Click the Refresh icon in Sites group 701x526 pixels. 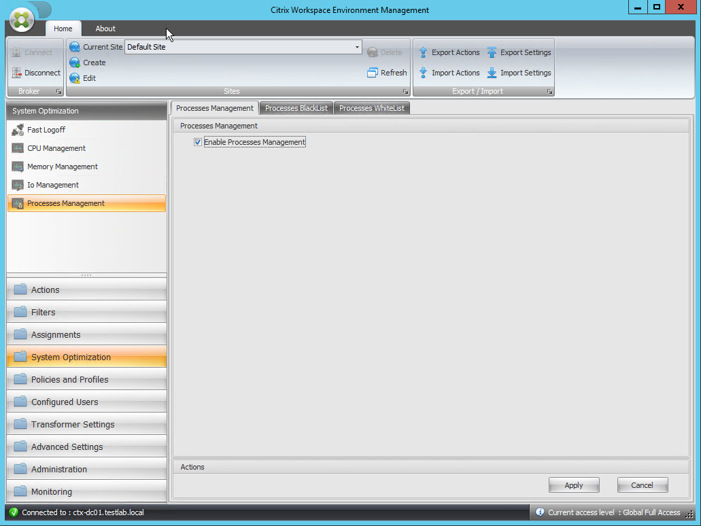point(373,73)
